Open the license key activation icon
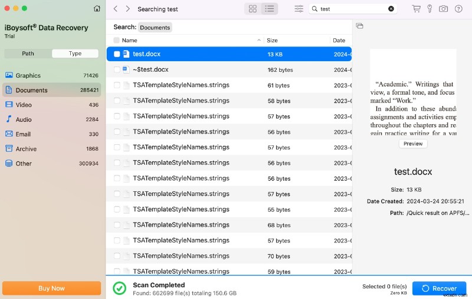Viewport: 472px width, 299px height. (x=430, y=9)
